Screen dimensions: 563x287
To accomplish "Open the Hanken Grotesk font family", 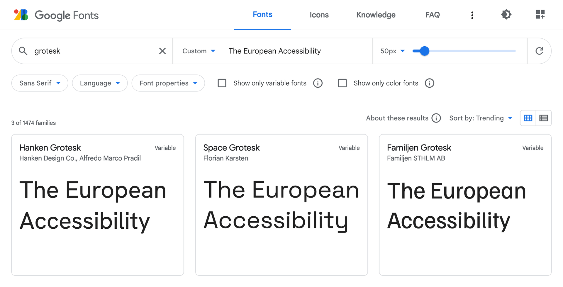I will [50, 147].
